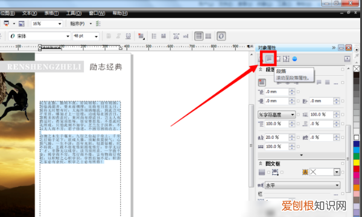Set horizontal text direction
The height and width of the screenshot is (217, 362).
tap(198, 36)
